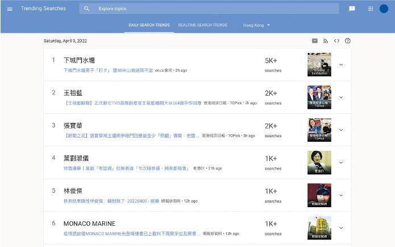Click the embed code icon
This screenshot has height=247, width=395.
[336, 40]
